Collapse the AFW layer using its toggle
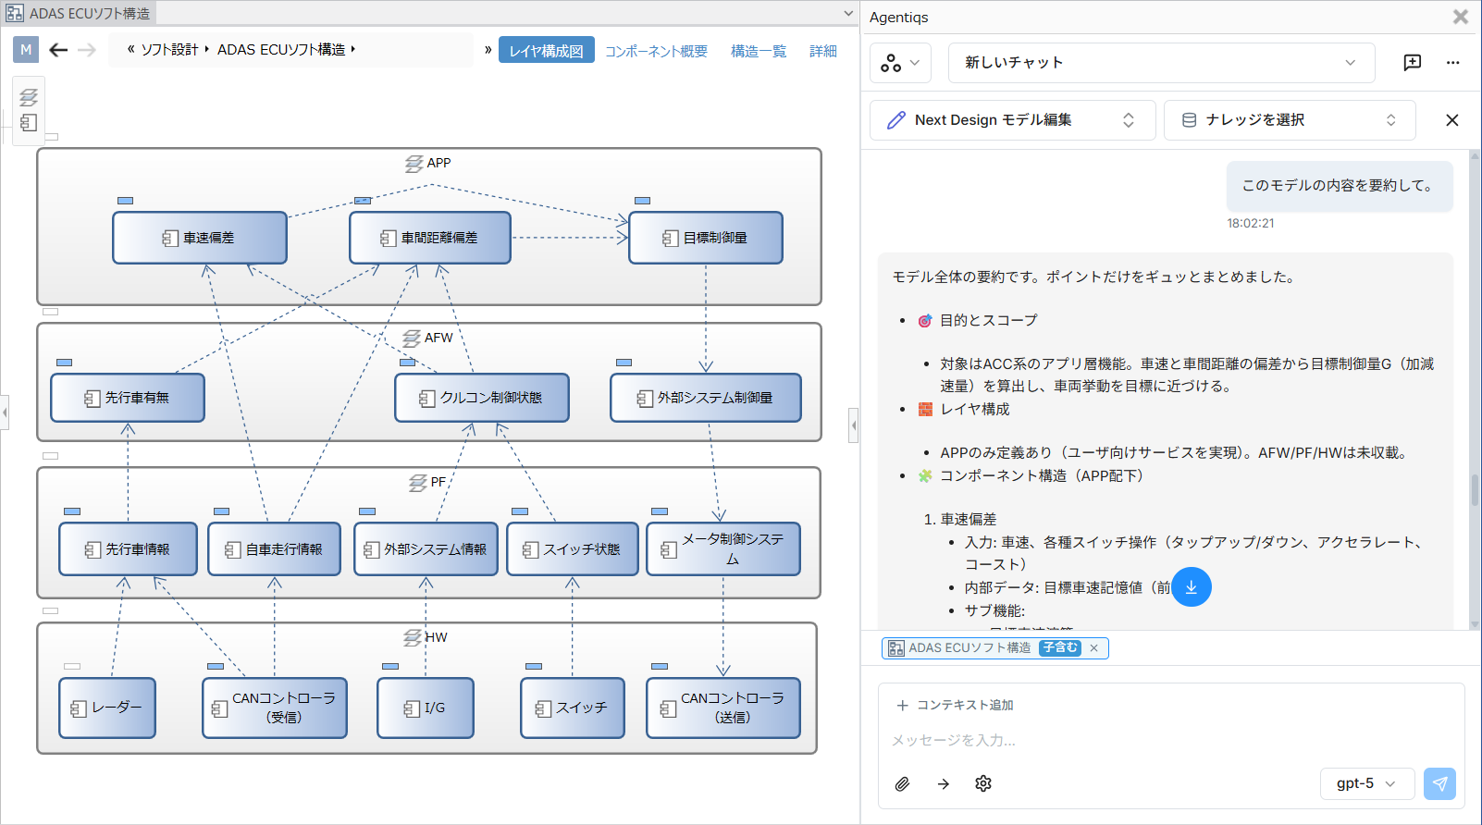1482x825 pixels. point(51,312)
